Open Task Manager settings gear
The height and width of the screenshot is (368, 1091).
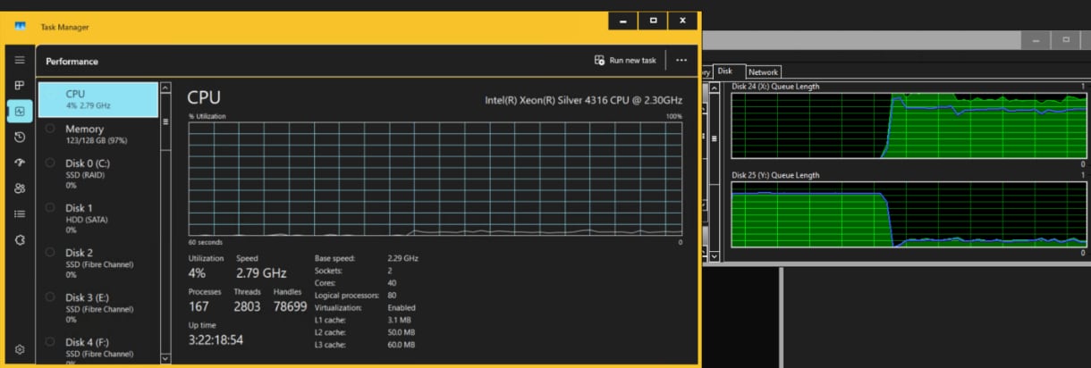coord(20,349)
